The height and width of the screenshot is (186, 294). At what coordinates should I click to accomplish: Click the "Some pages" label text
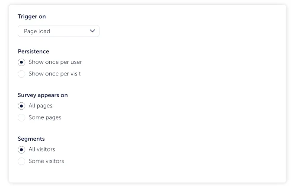point(45,117)
